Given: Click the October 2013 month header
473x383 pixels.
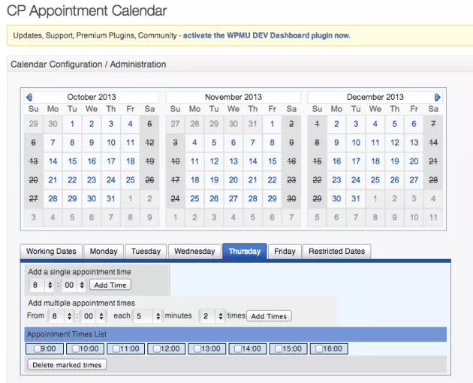Looking at the screenshot, I should coord(92,97).
